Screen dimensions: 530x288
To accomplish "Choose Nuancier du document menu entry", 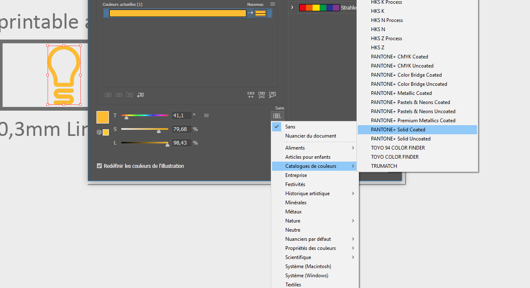I will [315, 136].
